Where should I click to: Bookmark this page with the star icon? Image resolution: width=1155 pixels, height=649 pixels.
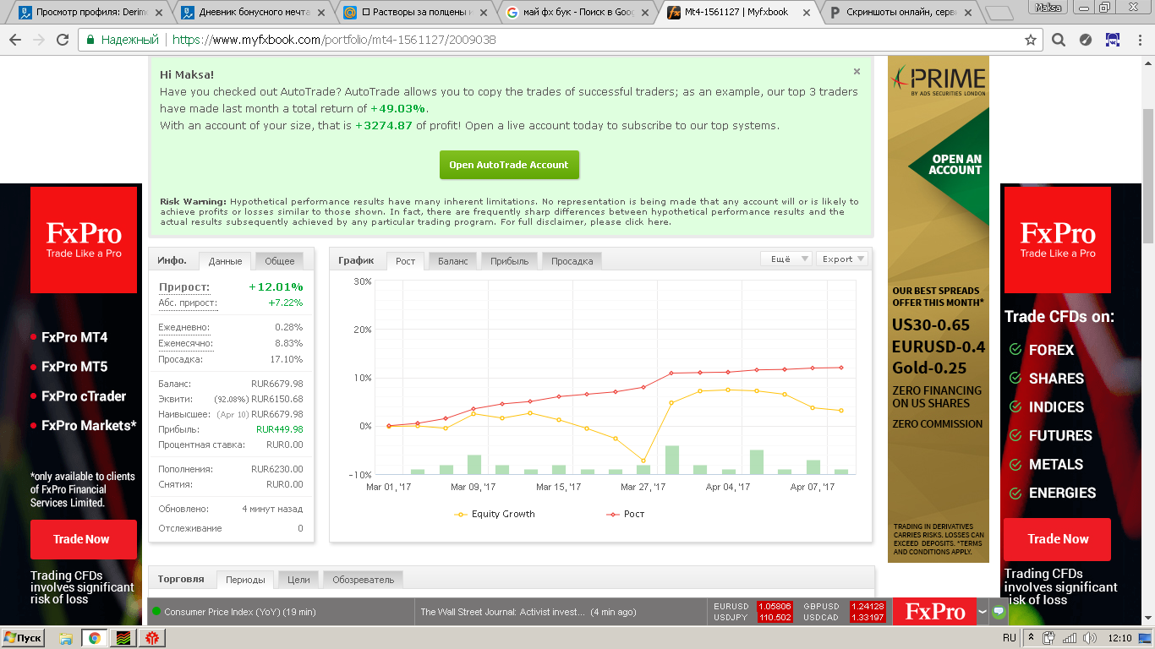[1031, 40]
